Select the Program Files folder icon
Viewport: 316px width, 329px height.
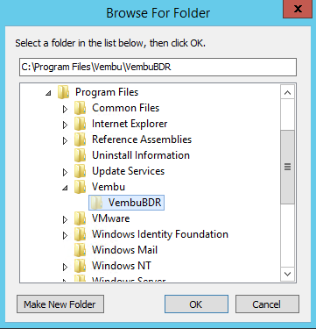(63, 92)
